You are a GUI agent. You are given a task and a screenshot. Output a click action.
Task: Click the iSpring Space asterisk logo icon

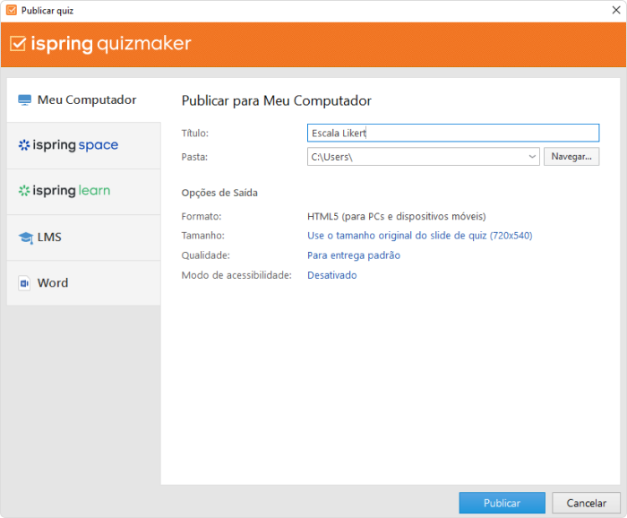[x=24, y=145]
